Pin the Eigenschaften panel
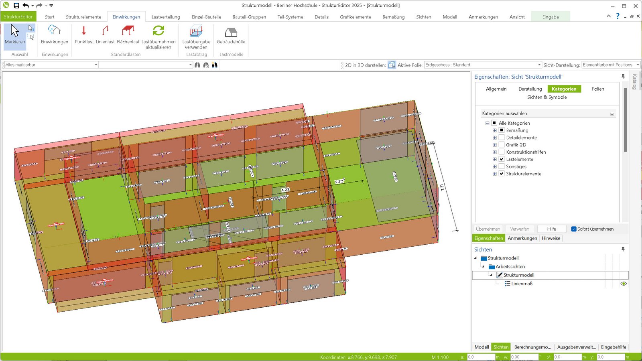642x361 pixels. pyautogui.click(x=623, y=76)
